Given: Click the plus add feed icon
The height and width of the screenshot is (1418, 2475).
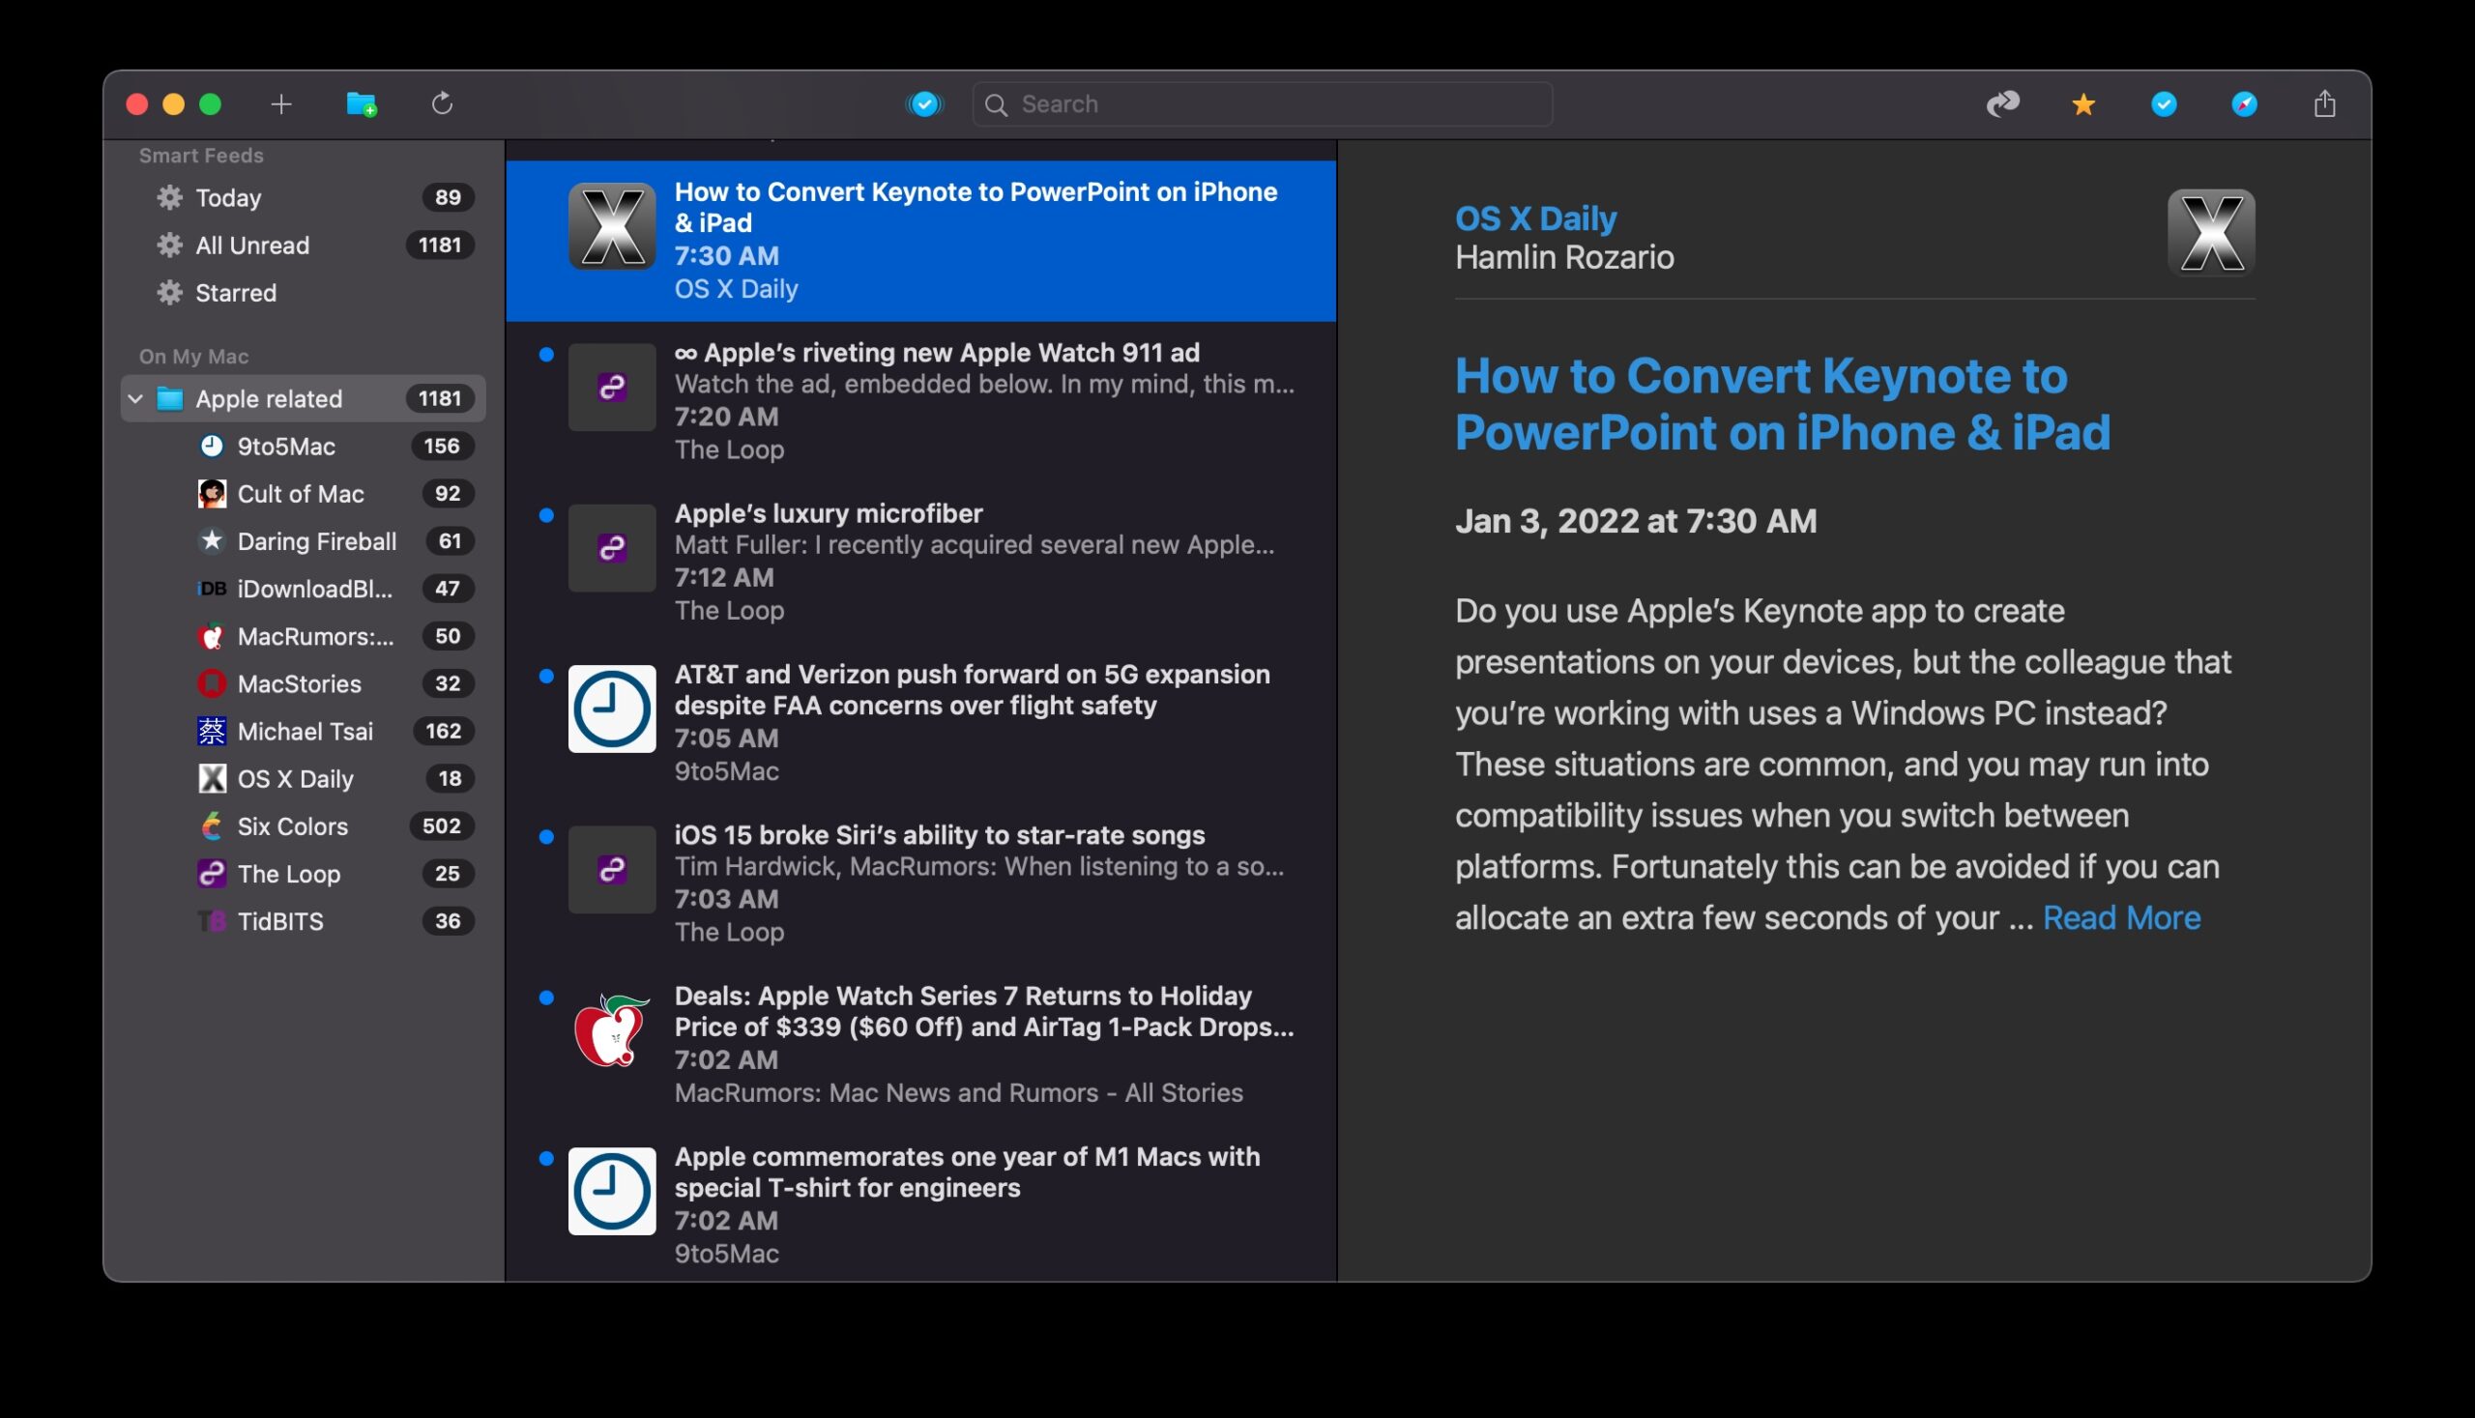Looking at the screenshot, I should coord(280,104).
